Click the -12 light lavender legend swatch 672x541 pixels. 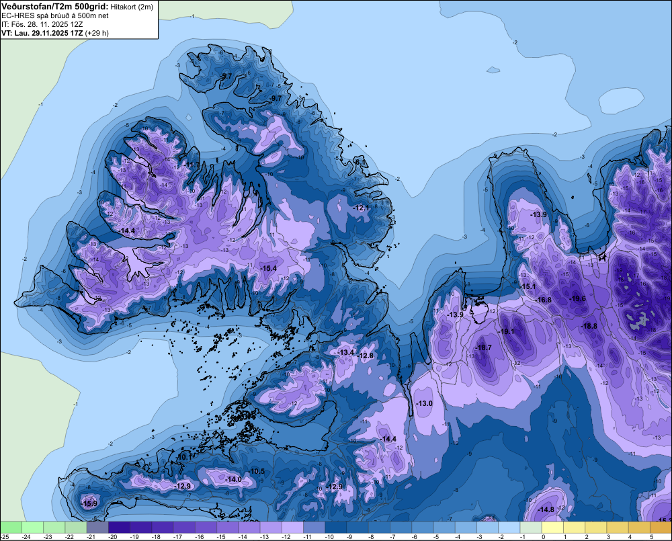coord(293,527)
